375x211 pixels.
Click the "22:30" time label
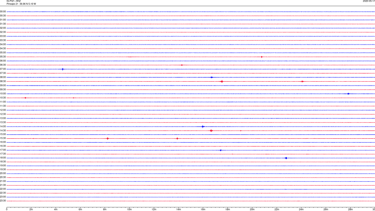click(3, 193)
